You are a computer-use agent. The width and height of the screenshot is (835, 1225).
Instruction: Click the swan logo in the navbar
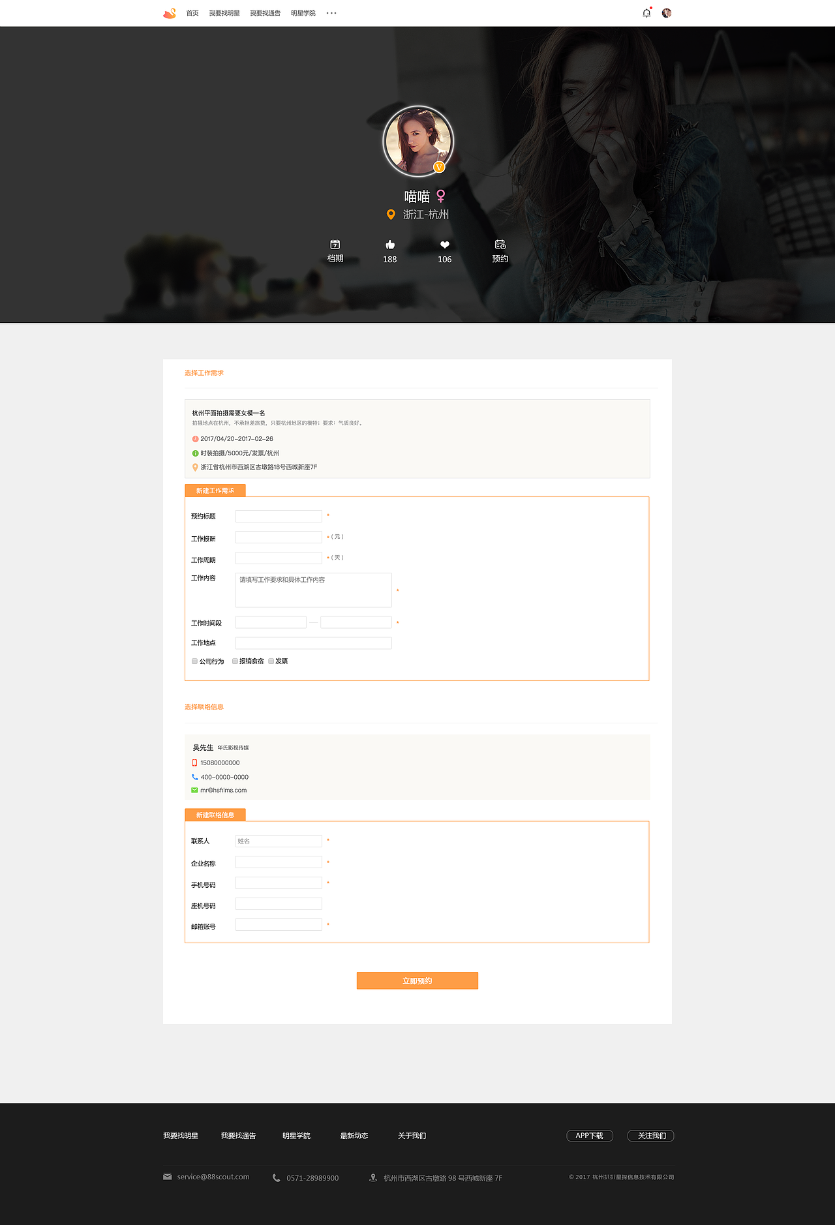click(x=170, y=13)
